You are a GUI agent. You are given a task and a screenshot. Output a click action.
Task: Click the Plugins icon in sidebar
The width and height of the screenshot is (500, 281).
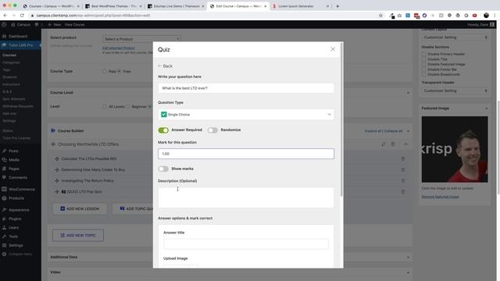click(4, 219)
